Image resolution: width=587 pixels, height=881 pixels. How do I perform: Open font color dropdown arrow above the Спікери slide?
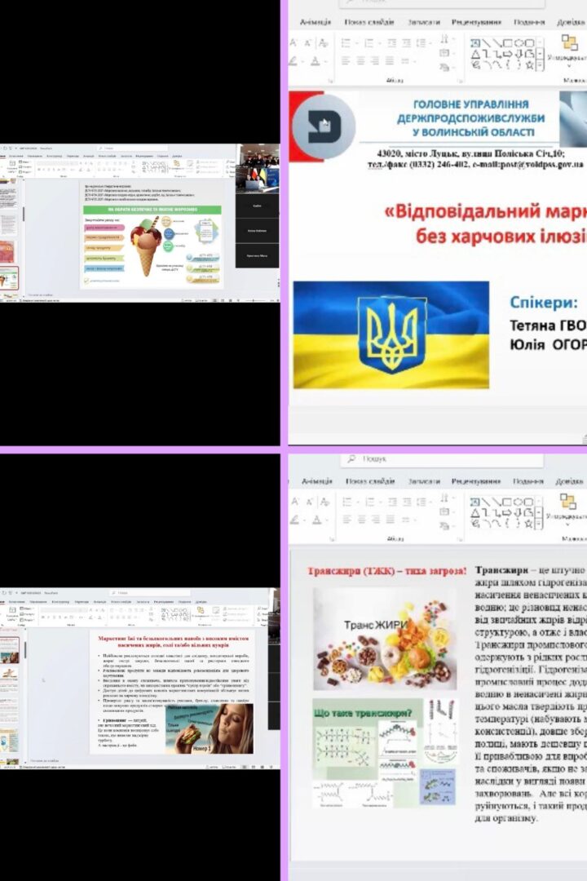tap(324, 60)
